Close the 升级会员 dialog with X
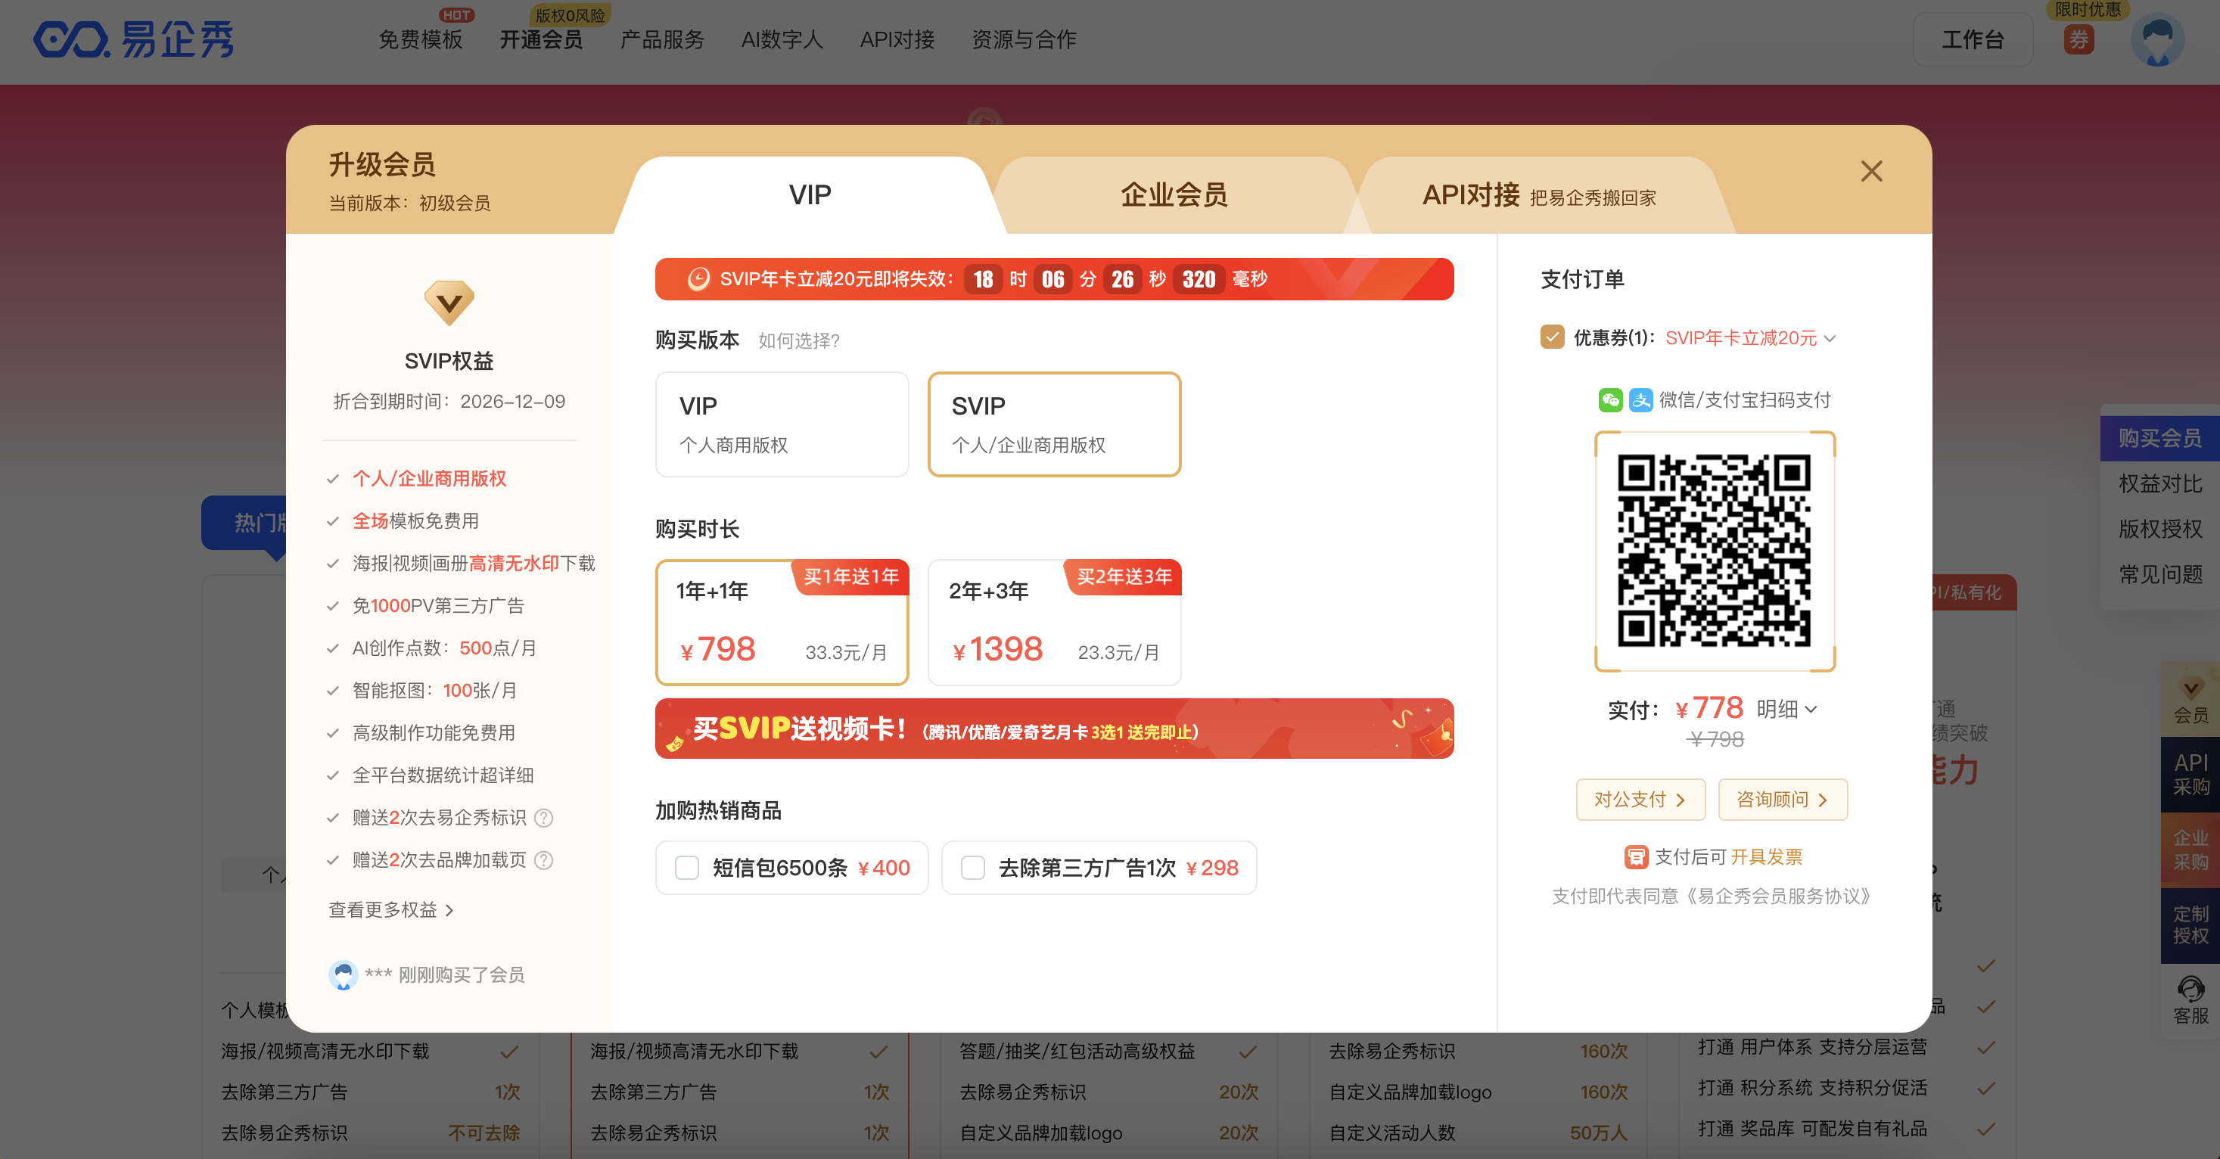 1871,171
